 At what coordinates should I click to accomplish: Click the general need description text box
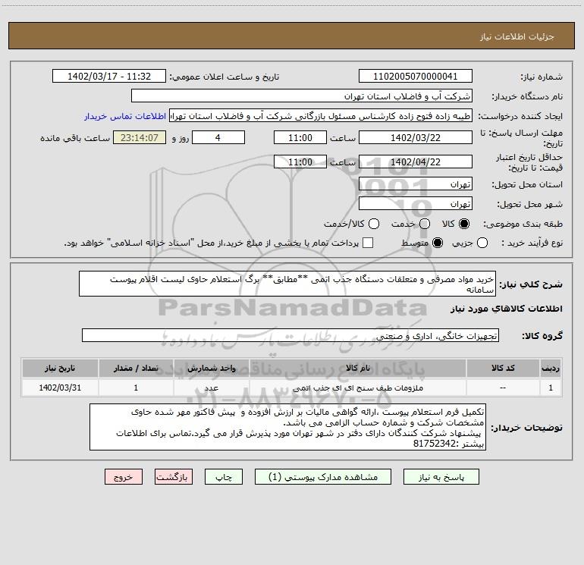(287, 284)
